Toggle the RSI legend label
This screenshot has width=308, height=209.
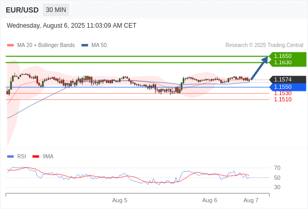(21, 157)
